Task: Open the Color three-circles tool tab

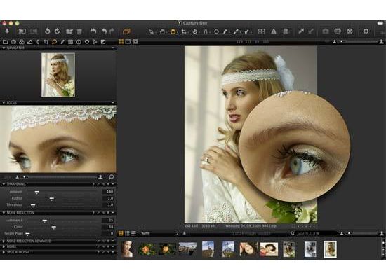Action: point(22,42)
